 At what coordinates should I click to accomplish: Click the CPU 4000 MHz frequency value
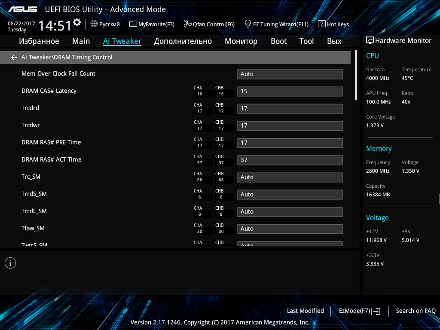pos(377,78)
